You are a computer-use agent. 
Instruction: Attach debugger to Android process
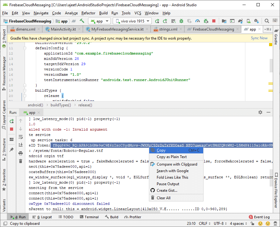pyautogui.click(x=206, y=21)
